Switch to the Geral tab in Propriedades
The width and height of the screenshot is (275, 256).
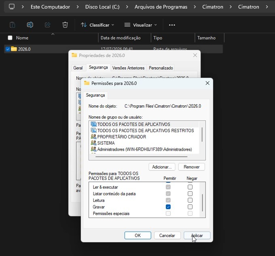coord(78,68)
